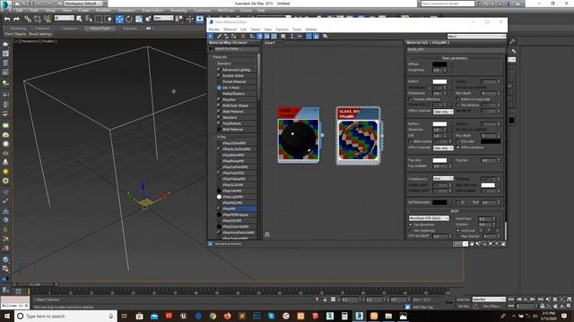
Task: Click the Fog color white swatch
Action: [439, 160]
